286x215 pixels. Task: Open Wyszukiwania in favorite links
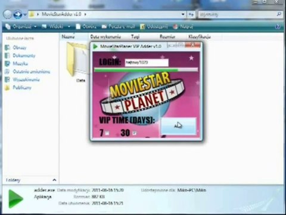coord(26,79)
